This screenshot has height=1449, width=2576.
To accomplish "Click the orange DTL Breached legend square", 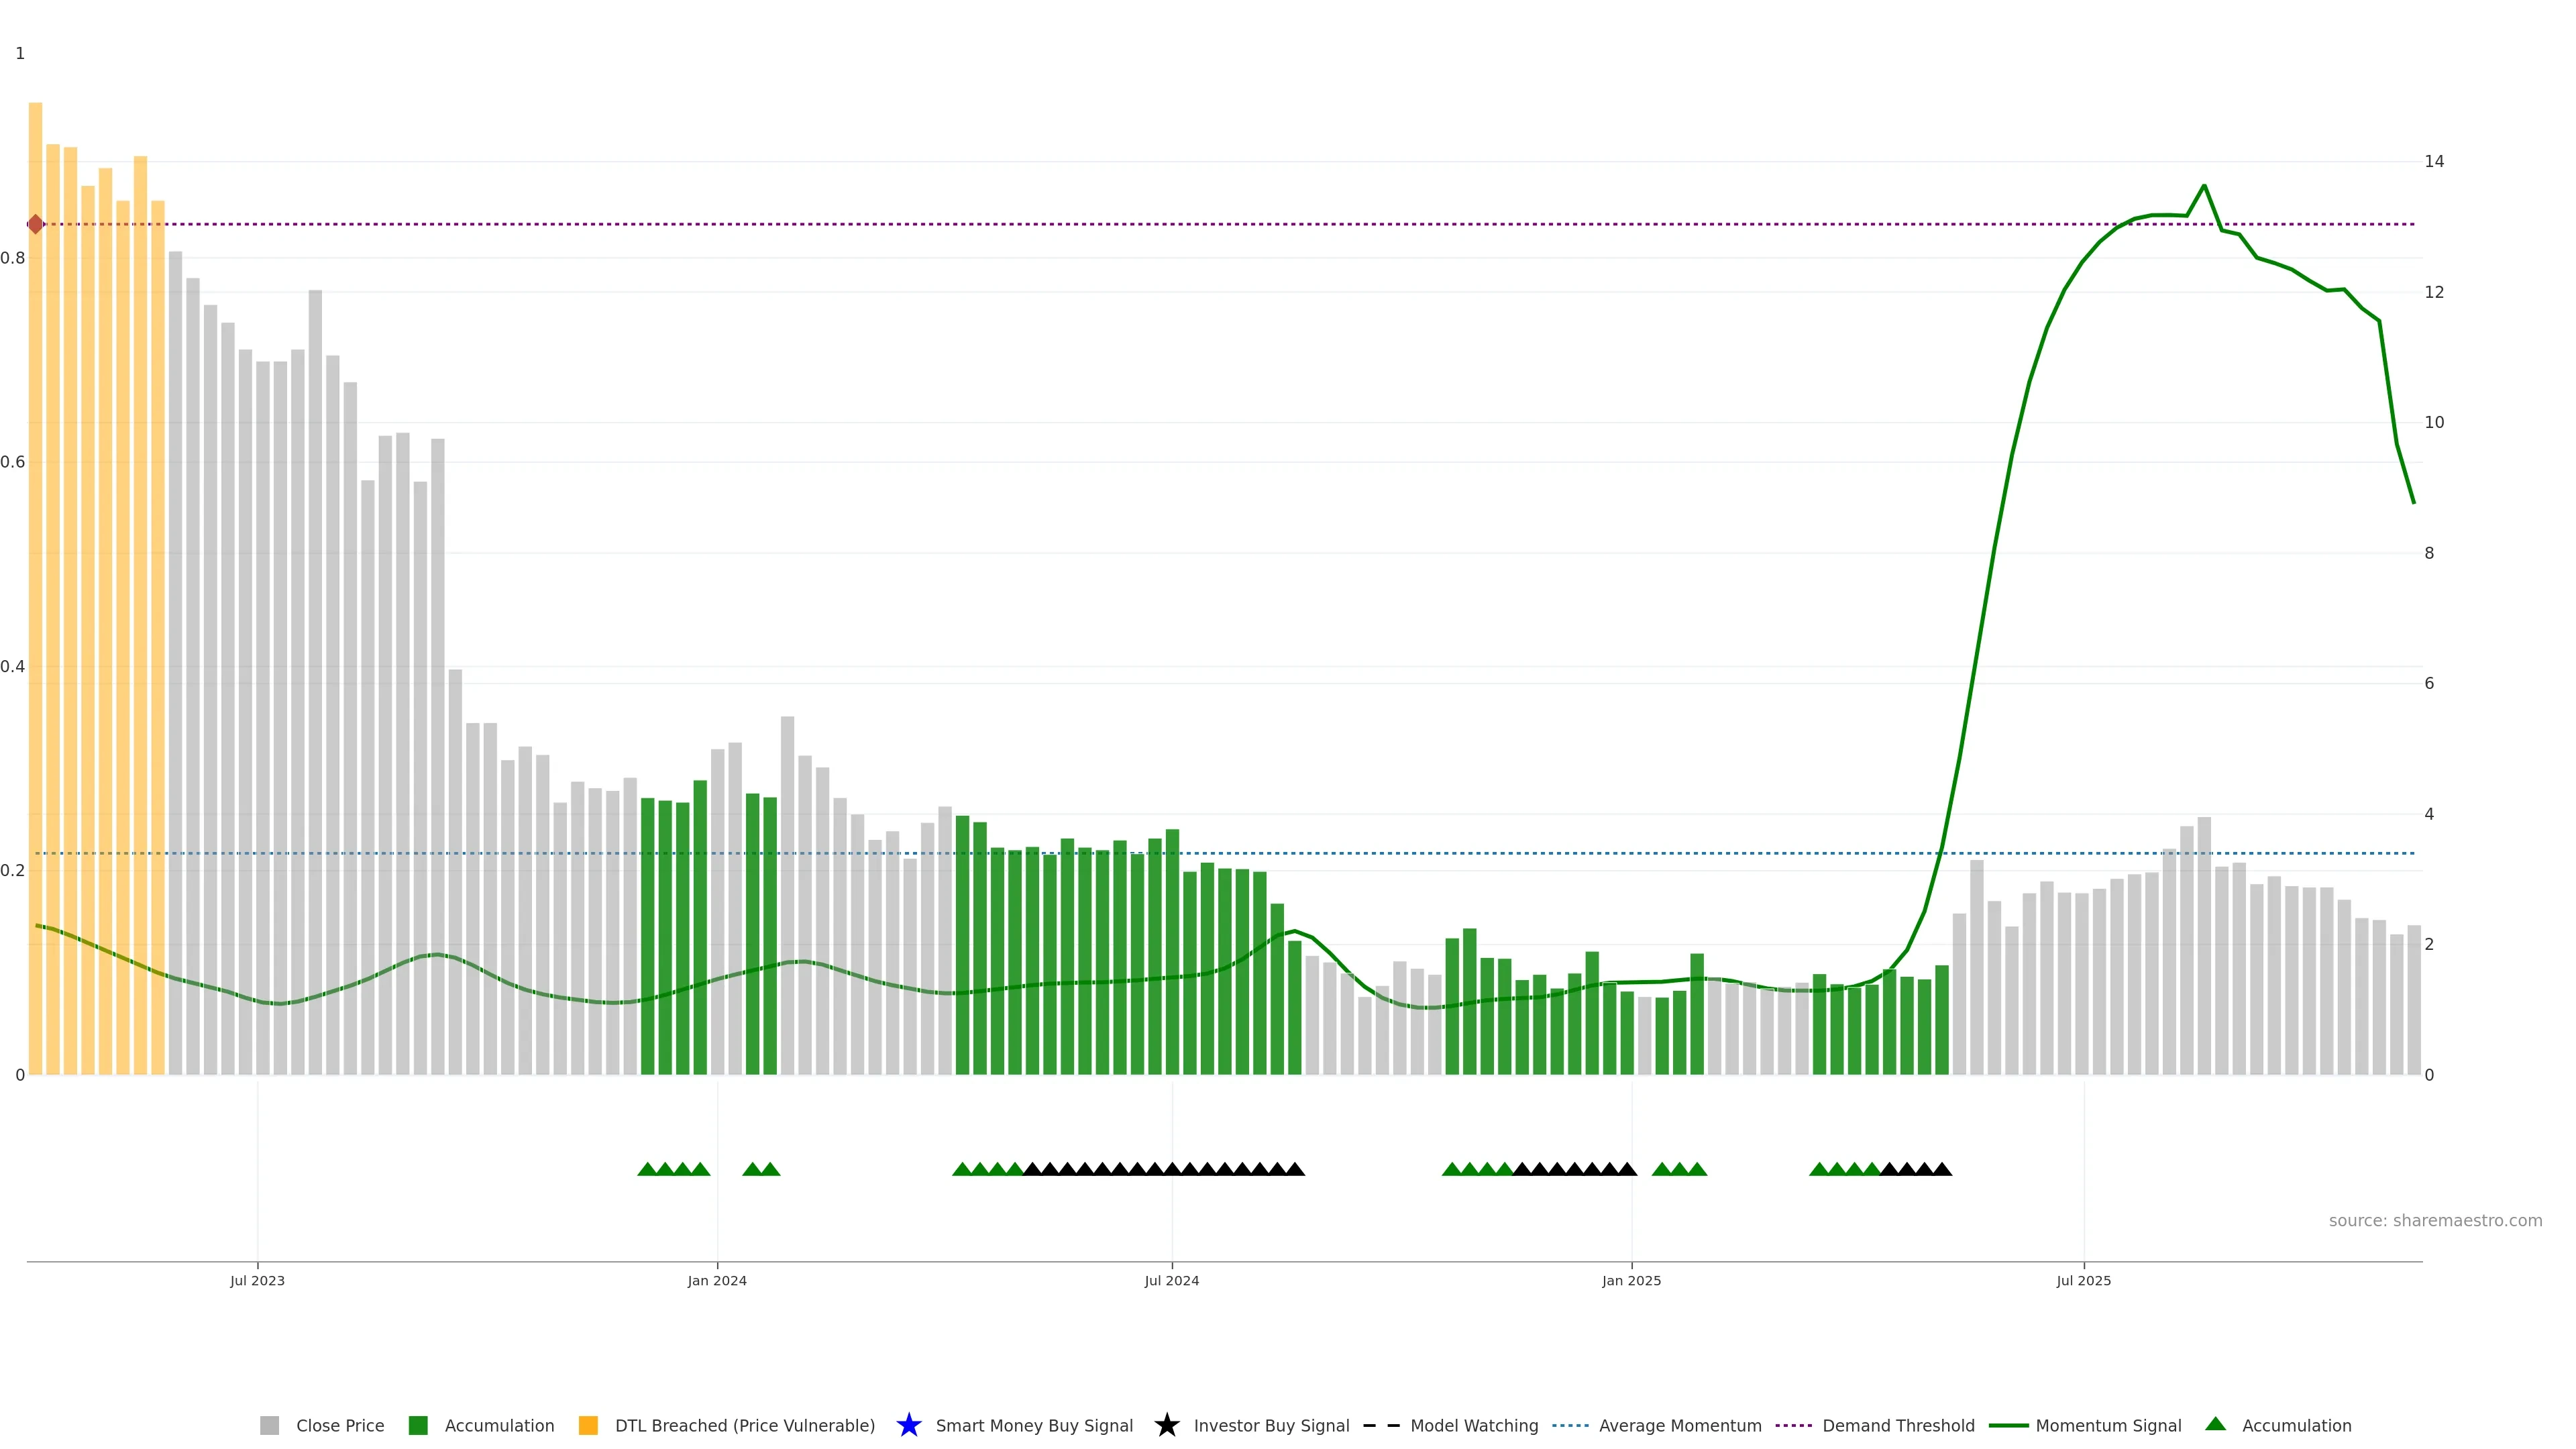I will point(588,1425).
